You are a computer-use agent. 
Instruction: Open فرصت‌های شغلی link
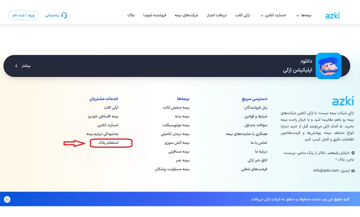tap(254, 169)
